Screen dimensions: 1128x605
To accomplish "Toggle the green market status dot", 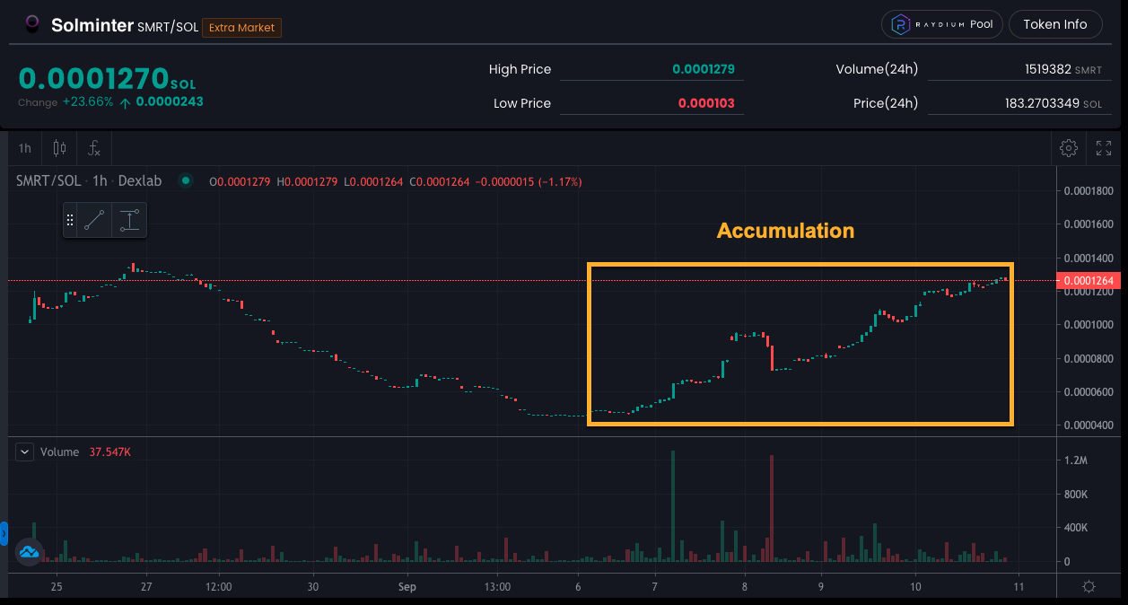I will click(186, 181).
